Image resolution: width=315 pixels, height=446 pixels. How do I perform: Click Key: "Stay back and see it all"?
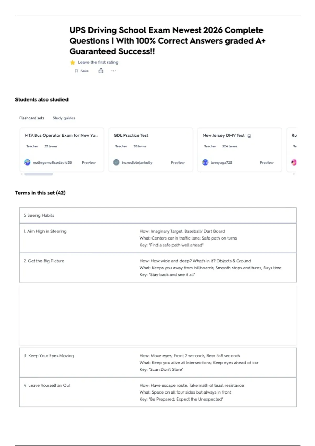tap(167, 275)
